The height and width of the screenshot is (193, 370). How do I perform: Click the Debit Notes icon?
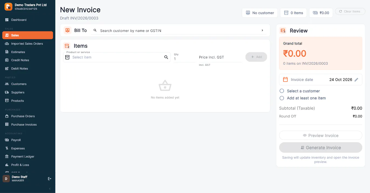pyautogui.click(x=7, y=68)
